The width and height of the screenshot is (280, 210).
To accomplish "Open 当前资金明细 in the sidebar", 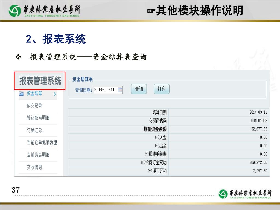I will click(38, 155).
